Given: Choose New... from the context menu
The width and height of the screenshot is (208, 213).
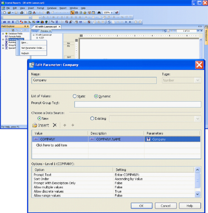Looking at the screenshot, I should click(x=31, y=42).
